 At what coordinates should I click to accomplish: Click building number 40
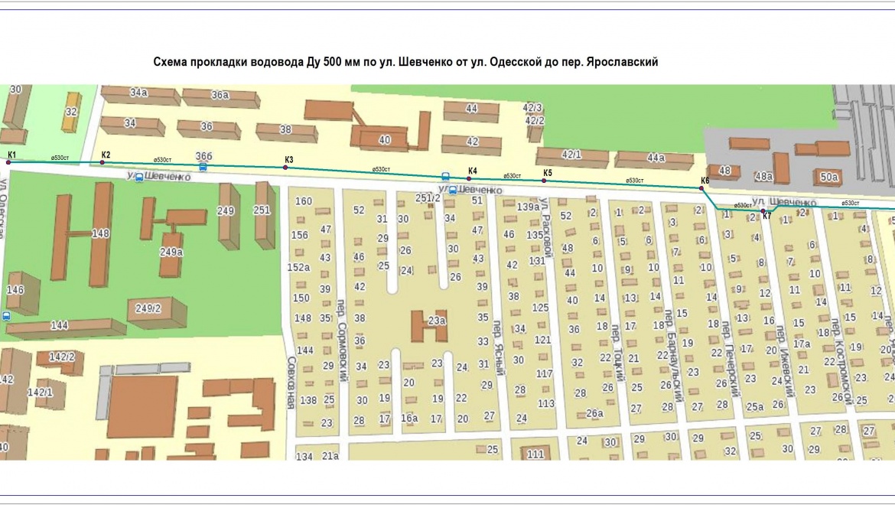(384, 139)
